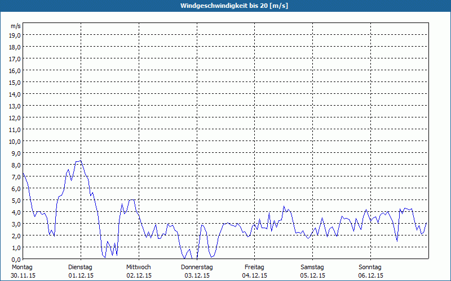Click the '02.12.15' date label
Image resolution: width=451 pixels, height=281 pixels.
(139, 275)
